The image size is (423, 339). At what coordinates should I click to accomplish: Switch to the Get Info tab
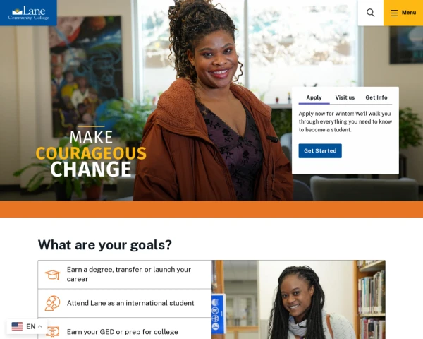[x=376, y=97]
